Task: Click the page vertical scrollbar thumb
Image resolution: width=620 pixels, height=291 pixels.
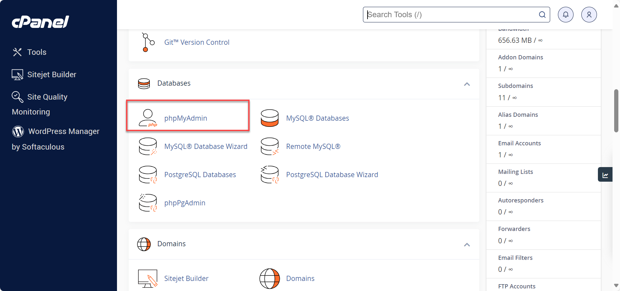Action: [x=616, y=111]
